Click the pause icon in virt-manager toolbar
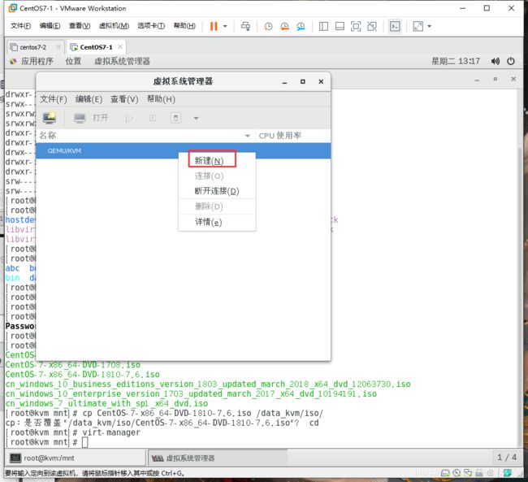528x482 pixels. (x=152, y=118)
